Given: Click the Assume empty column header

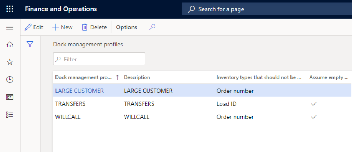Looking at the screenshot, I should tap(329, 77).
